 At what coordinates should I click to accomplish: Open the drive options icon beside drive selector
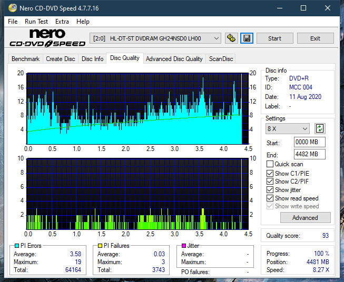pyautogui.click(x=231, y=38)
